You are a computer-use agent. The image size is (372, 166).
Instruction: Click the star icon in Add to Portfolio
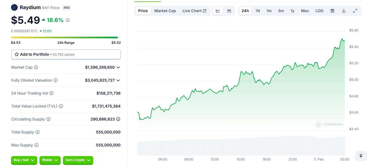click(x=17, y=54)
